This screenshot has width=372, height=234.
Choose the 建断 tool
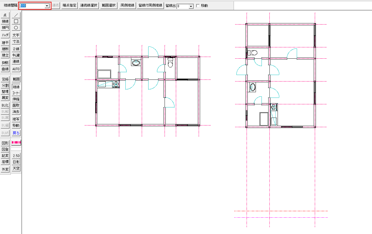pyautogui.click(x=5, y=49)
